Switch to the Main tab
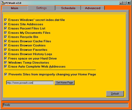Image resolution: width=132 pixels, height=110 pixels. [15, 8]
